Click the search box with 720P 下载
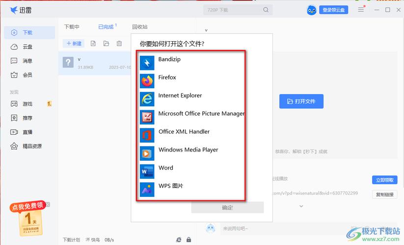The image size is (404, 245). [x=238, y=10]
